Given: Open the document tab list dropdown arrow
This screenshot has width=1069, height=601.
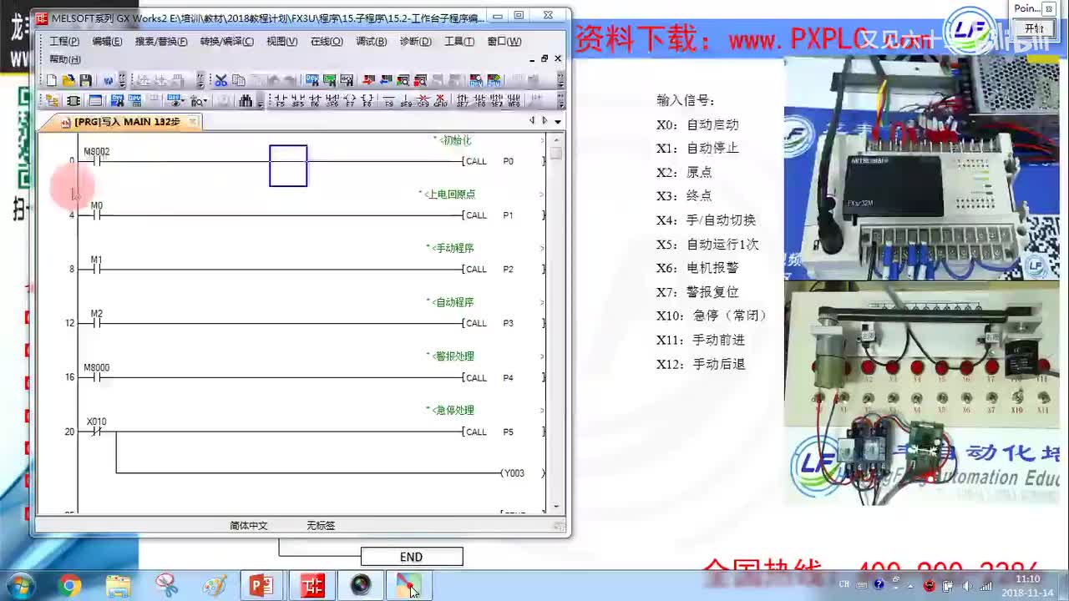Looking at the screenshot, I should tap(558, 121).
